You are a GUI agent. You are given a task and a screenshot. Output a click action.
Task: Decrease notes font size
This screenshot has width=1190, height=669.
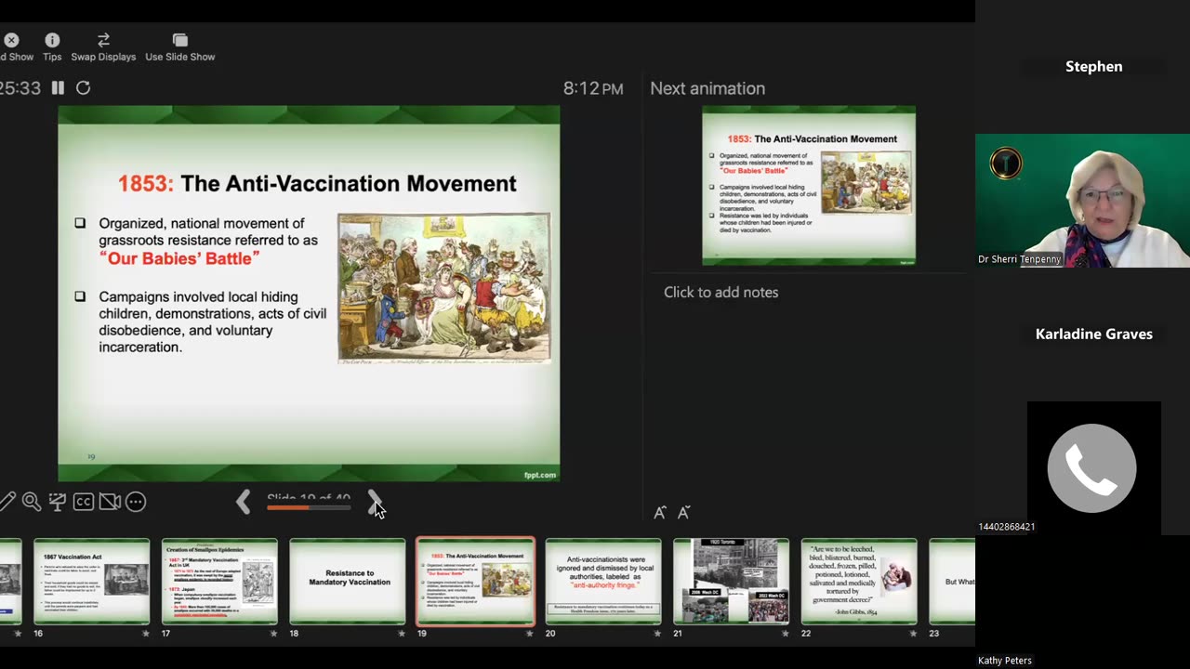click(683, 512)
